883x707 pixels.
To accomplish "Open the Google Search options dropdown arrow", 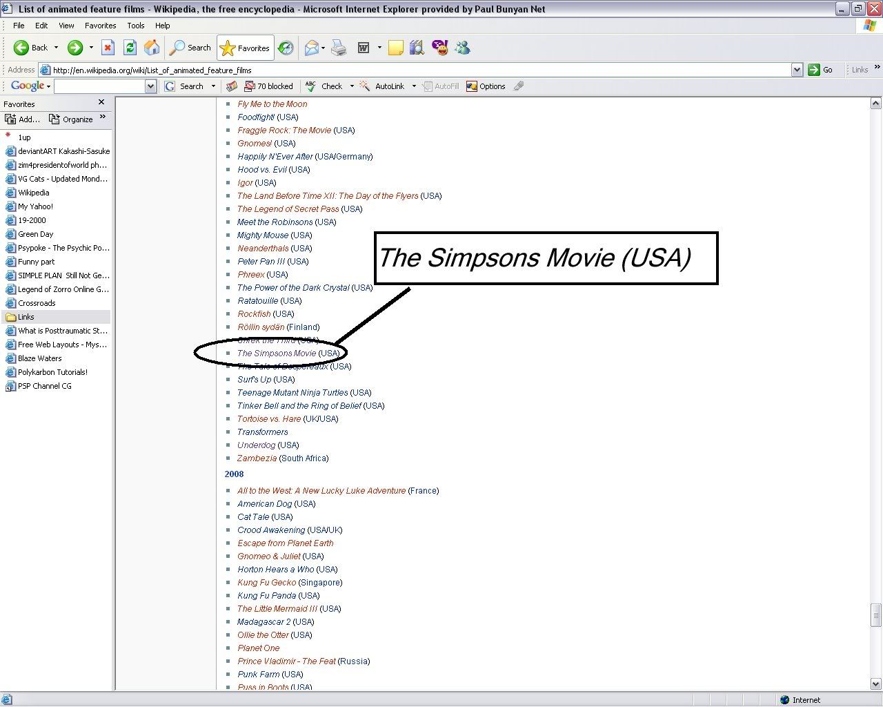I will pyautogui.click(x=213, y=86).
